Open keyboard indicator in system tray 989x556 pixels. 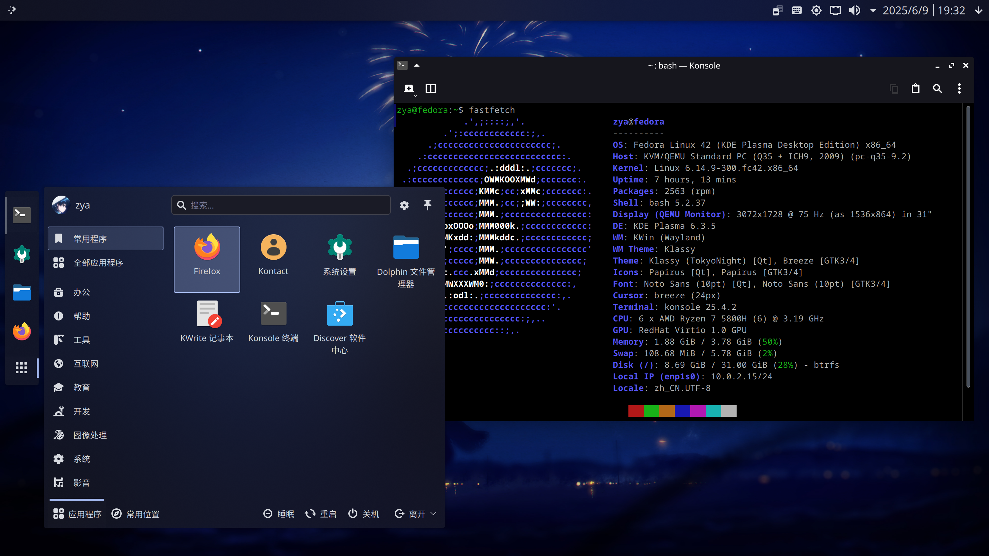pyautogui.click(x=797, y=10)
